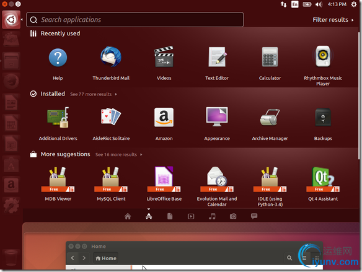Open the clock showing 4:13 PM

(337, 4)
